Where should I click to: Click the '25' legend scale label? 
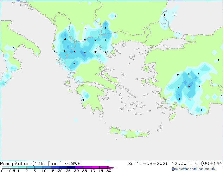68,171
